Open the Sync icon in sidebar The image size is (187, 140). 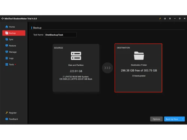point(7,39)
